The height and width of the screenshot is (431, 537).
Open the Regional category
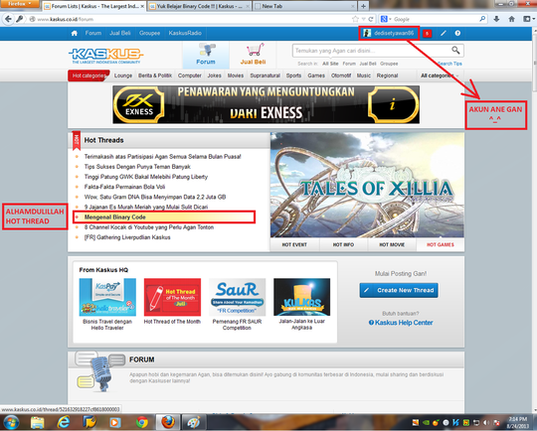[x=388, y=75]
